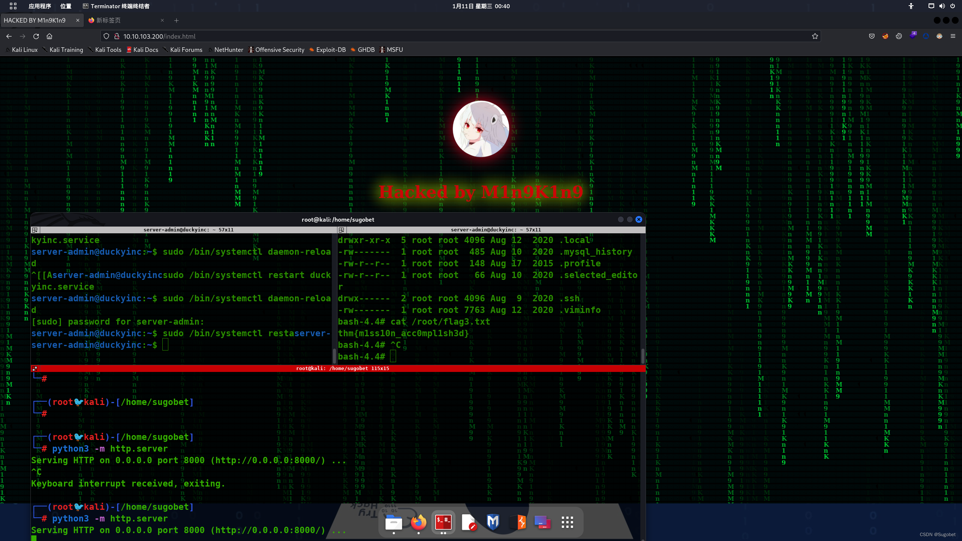Open the 位置 places menu
Viewport: 962px width, 541px height.
coord(66,6)
